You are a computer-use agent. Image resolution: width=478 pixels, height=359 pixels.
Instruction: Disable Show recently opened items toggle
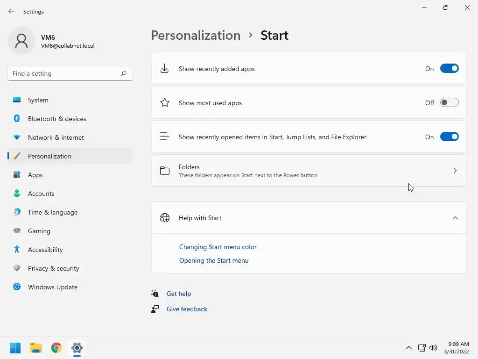coord(449,137)
